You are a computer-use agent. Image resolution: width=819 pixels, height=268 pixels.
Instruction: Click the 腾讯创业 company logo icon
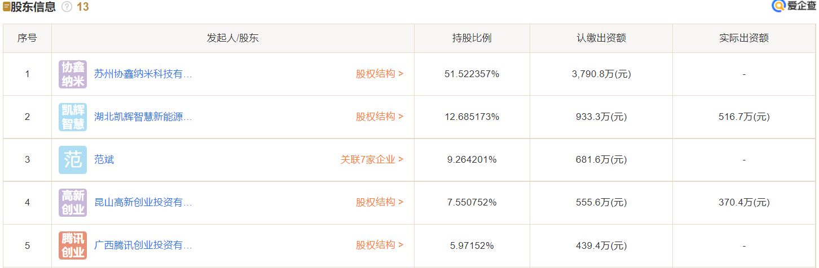click(73, 245)
